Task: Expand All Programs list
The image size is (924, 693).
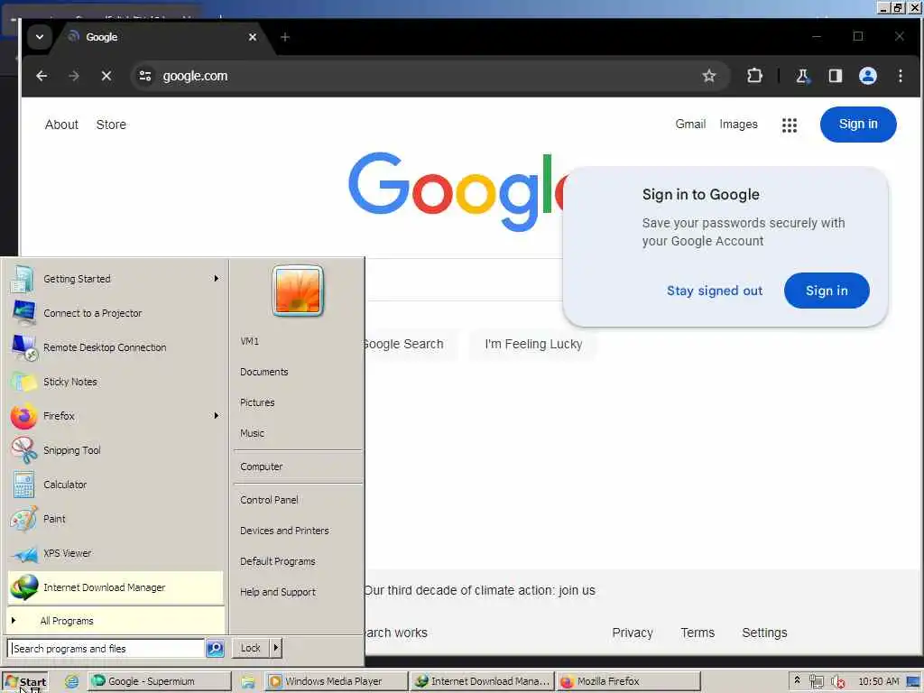Action: [x=115, y=621]
